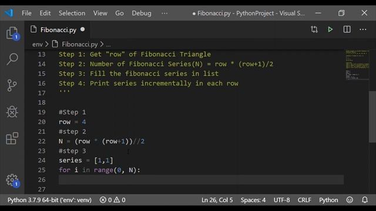The image size is (376, 211).
Task: Open the Edit menu
Action: click(45, 13)
